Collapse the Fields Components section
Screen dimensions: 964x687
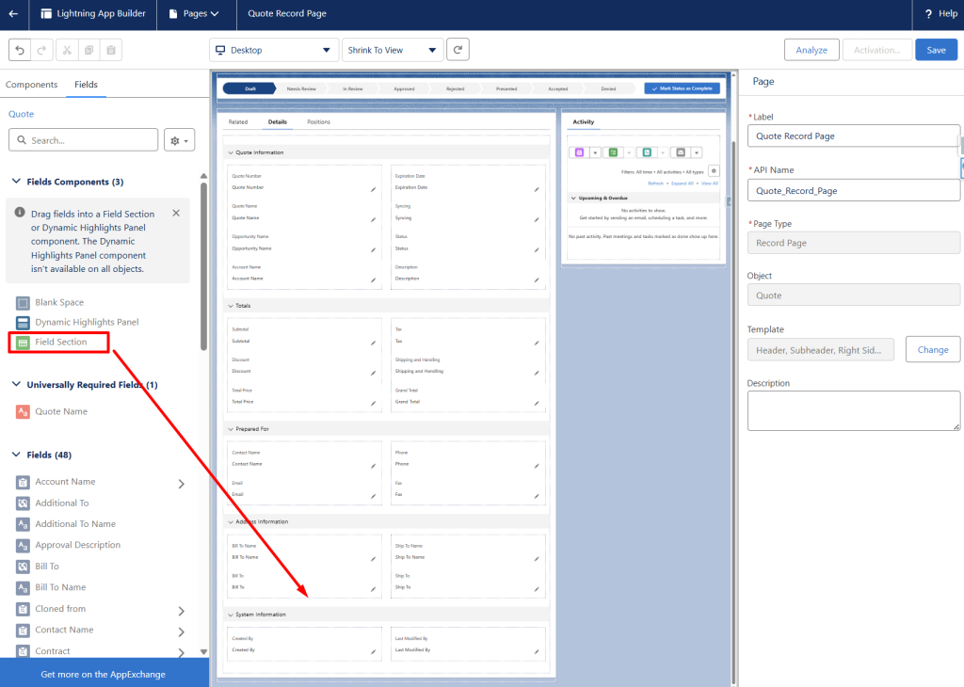click(x=17, y=182)
